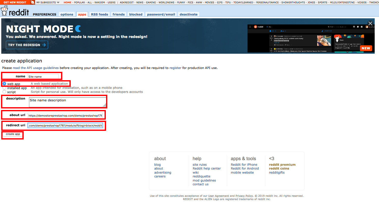Open the blocked tab
379x208 pixels.
pyautogui.click(x=136, y=14)
